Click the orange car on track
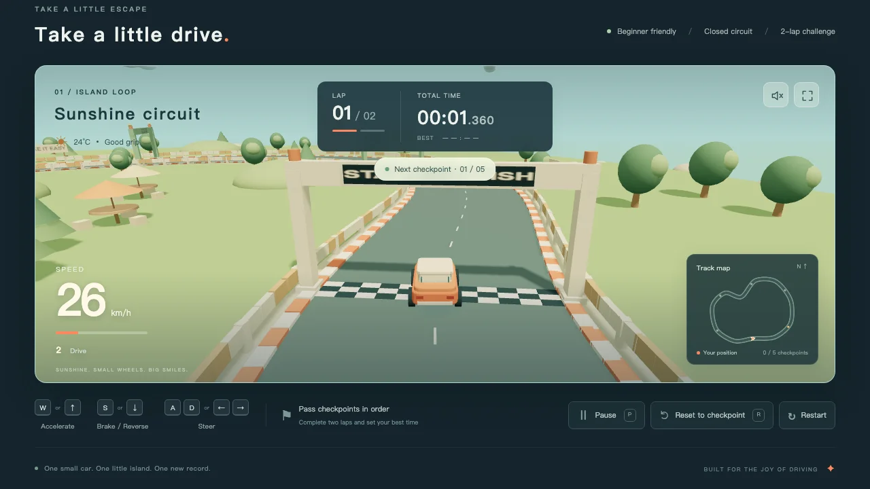The width and height of the screenshot is (870, 489). [x=435, y=282]
